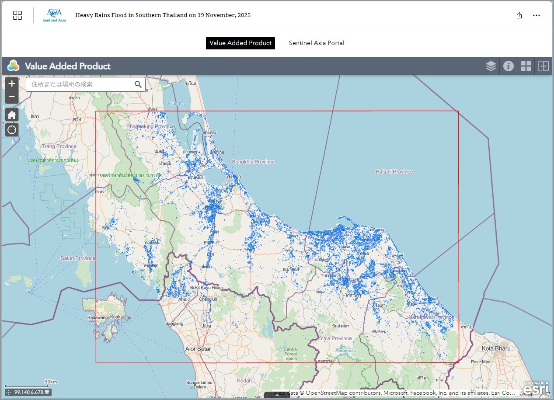Show the map info panel
The height and width of the screenshot is (400, 554).
(x=508, y=66)
